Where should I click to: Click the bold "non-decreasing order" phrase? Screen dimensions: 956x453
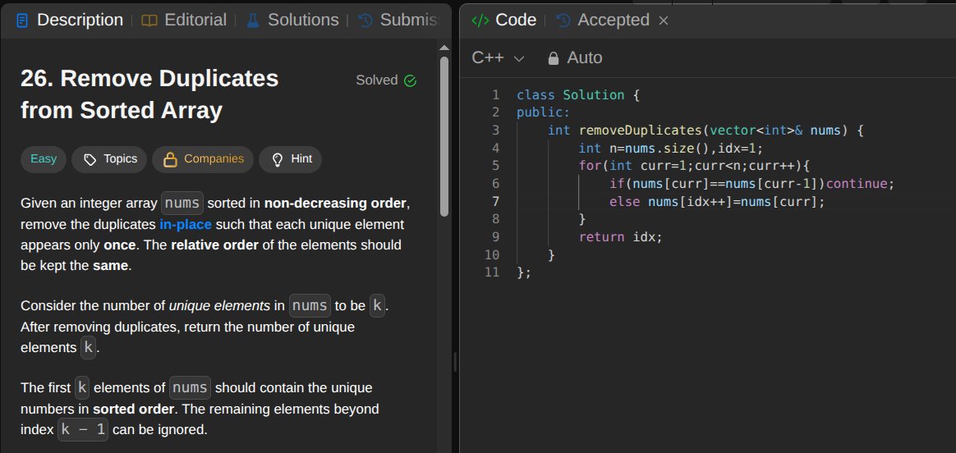tap(335, 203)
